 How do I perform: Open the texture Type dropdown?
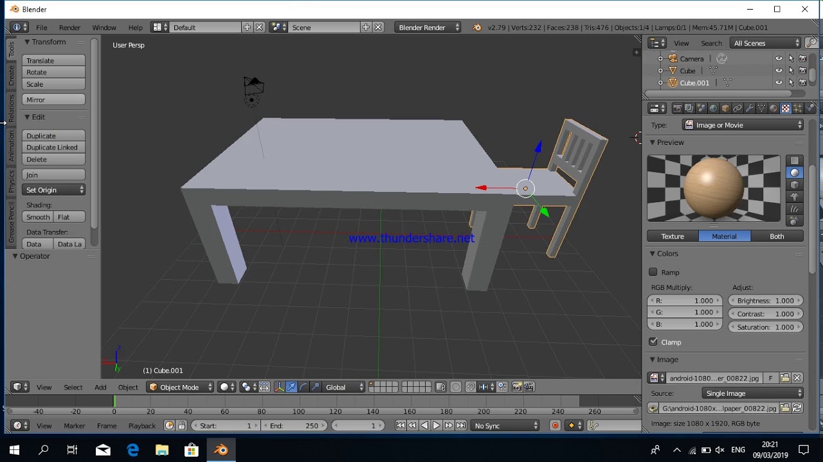coord(743,125)
